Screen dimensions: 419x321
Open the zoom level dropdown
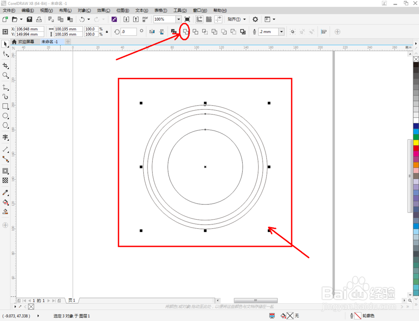[178, 19]
